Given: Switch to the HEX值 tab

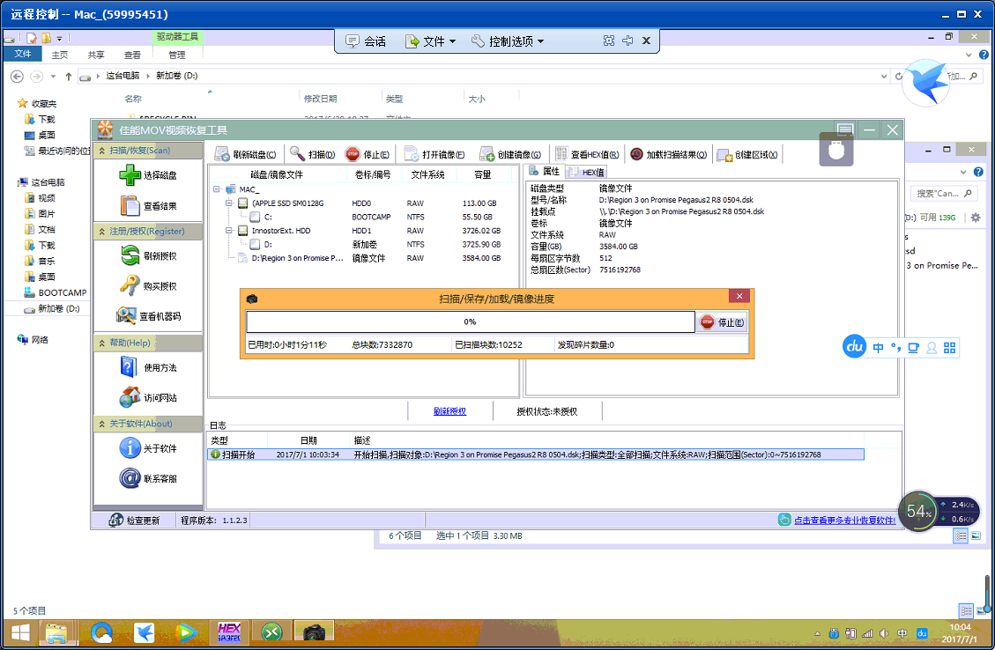Looking at the screenshot, I should 587,172.
